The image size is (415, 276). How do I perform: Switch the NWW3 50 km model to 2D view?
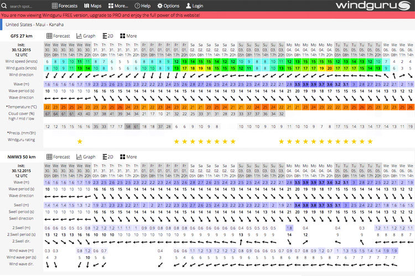click(x=108, y=157)
